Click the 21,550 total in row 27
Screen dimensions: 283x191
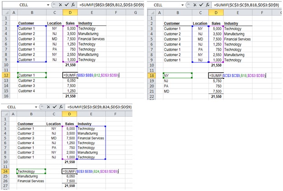click(70, 186)
